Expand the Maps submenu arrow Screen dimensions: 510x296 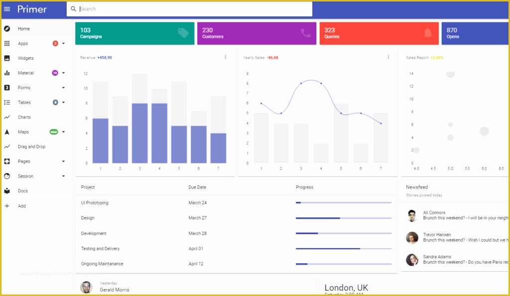63,132
